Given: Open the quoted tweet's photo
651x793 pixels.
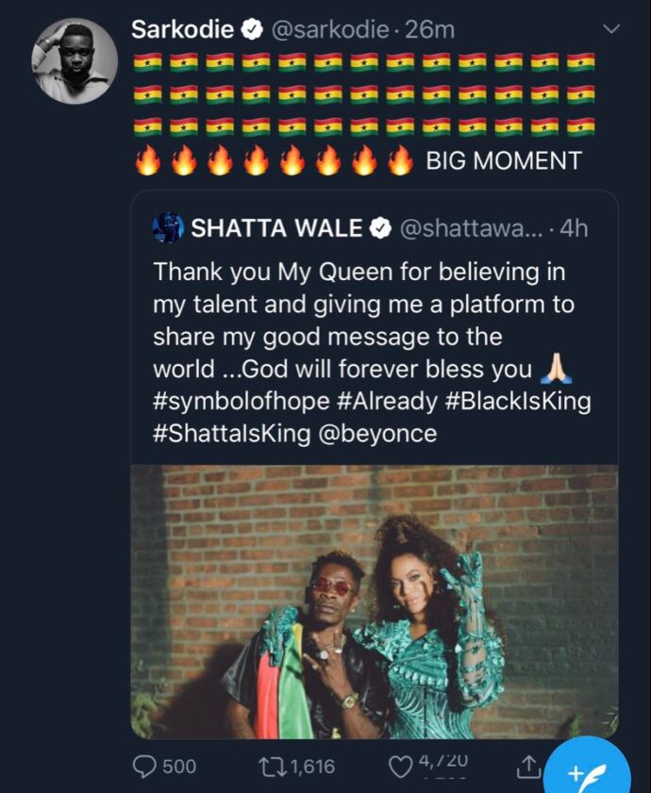Looking at the screenshot, I should pyautogui.click(x=374, y=602).
